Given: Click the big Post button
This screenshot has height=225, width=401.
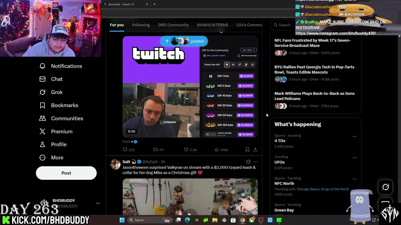Looking at the screenshot, I should point(66,173).
